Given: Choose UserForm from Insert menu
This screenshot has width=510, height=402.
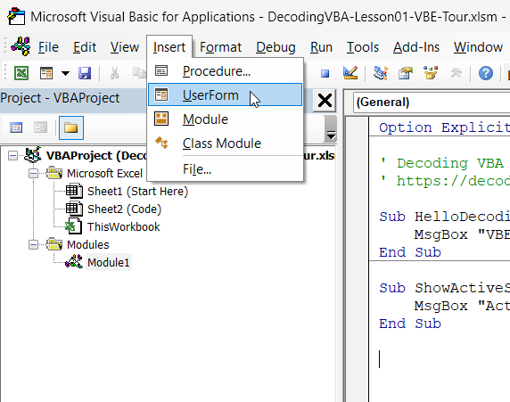Looking at the screenshot, I should pos(225,94).
